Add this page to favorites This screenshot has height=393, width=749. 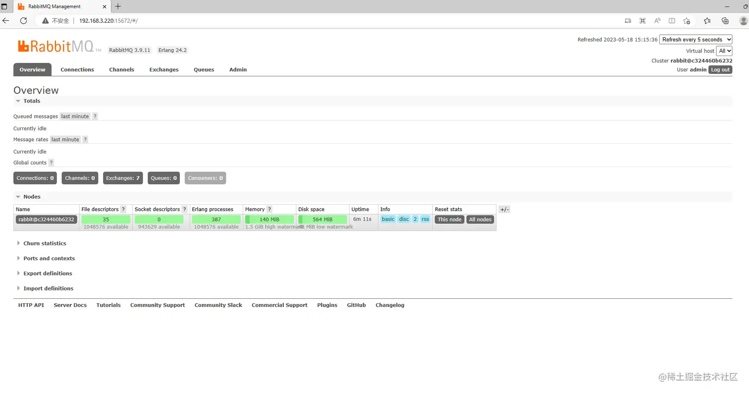point(687,21)
